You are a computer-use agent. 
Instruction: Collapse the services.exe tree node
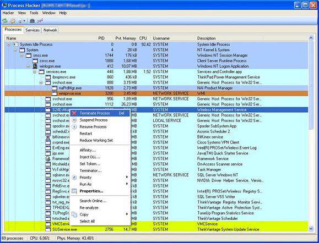[x=35, y=72]
